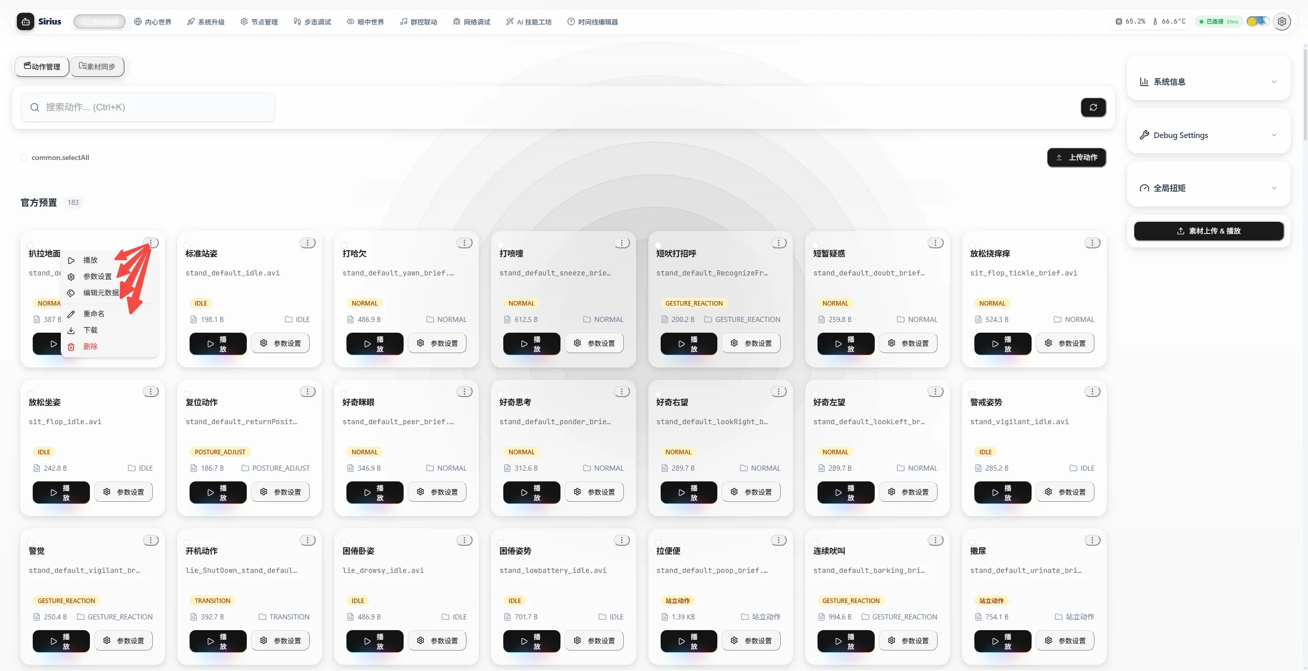
Task: Play the 困倦卧姿 action
Action: tap(375, 641)
